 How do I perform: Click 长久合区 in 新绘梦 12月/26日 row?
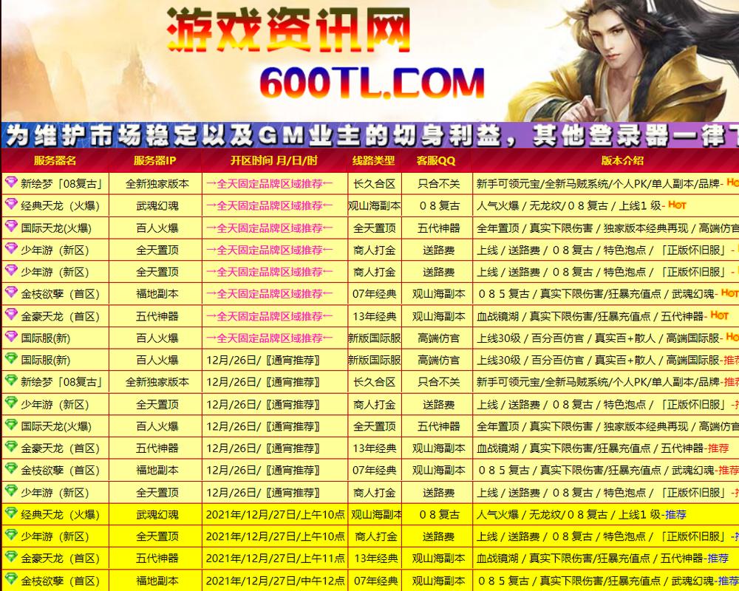375,382
